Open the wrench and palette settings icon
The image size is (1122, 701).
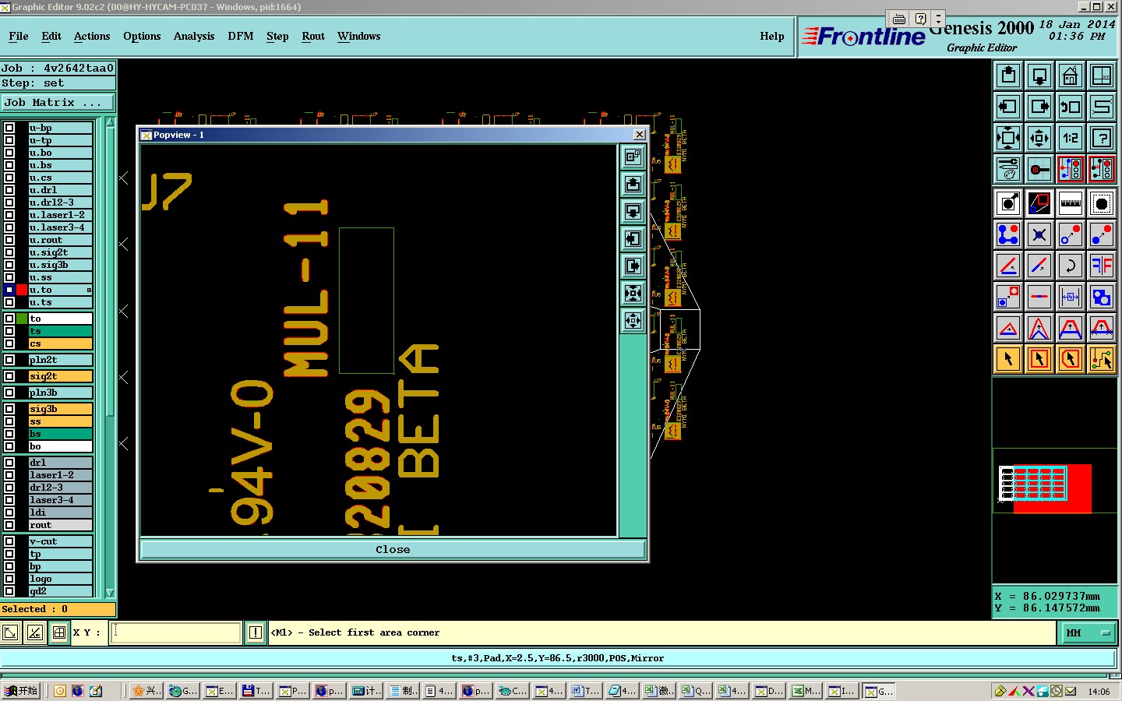(1008, 169)
